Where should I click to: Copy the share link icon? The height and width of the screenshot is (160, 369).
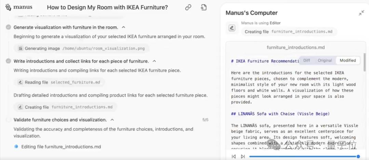[x=188, y=7]
